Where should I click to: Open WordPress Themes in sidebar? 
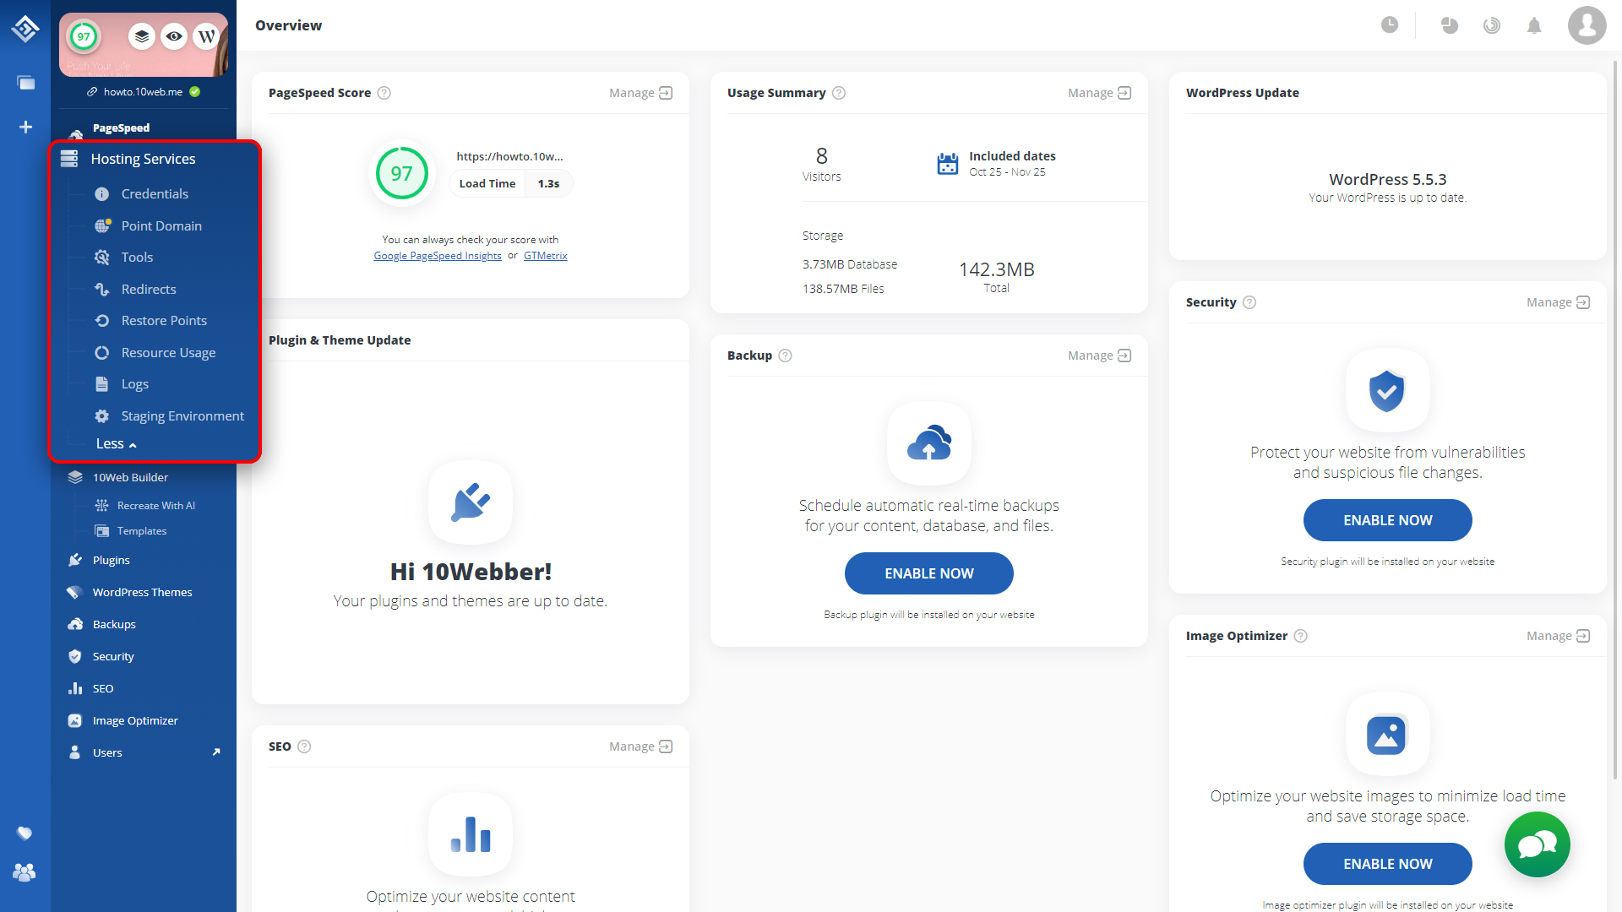tap(142, 593)
